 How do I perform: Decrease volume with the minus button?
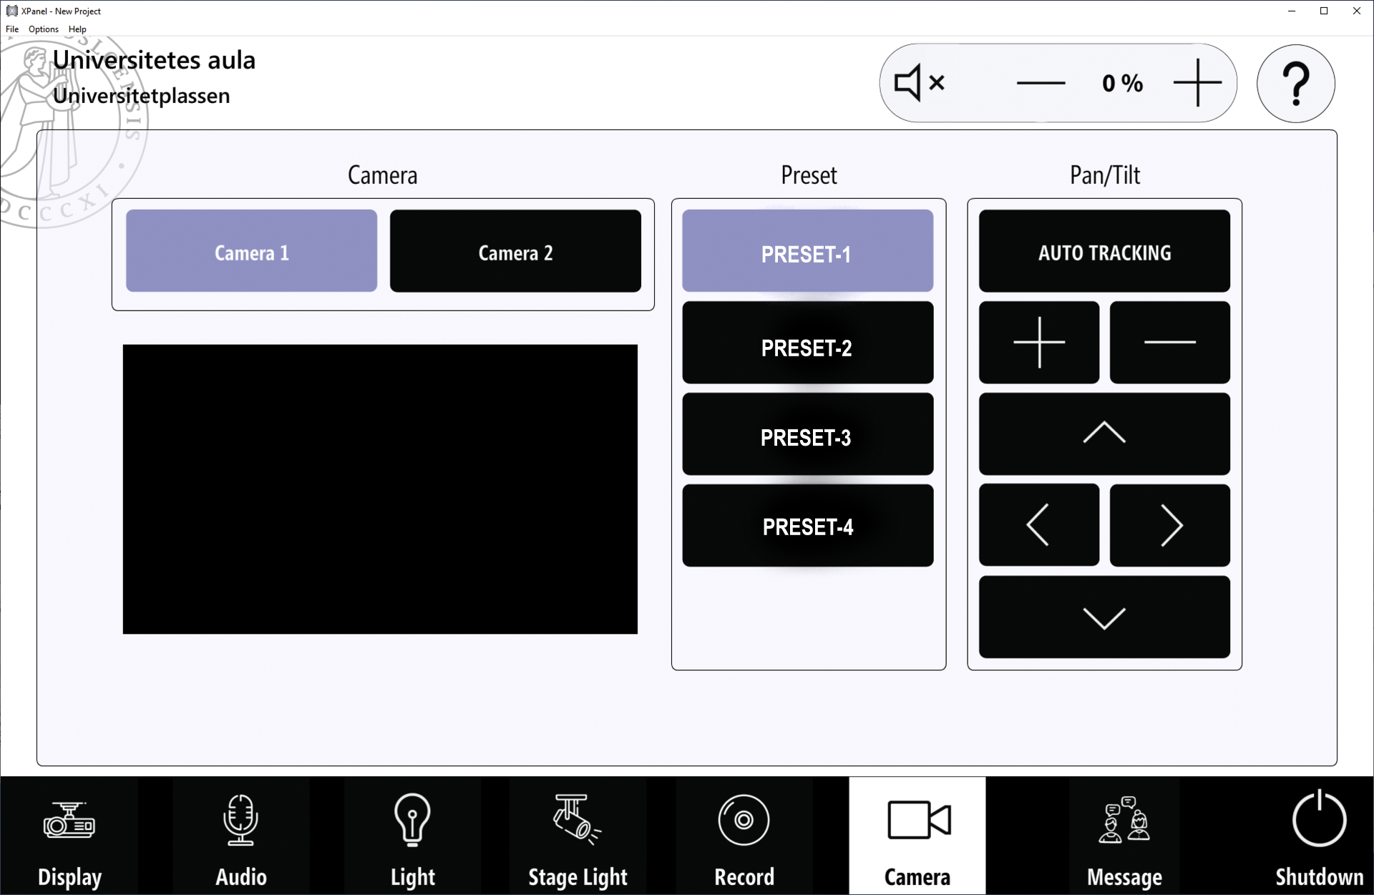click(1041, 83)
